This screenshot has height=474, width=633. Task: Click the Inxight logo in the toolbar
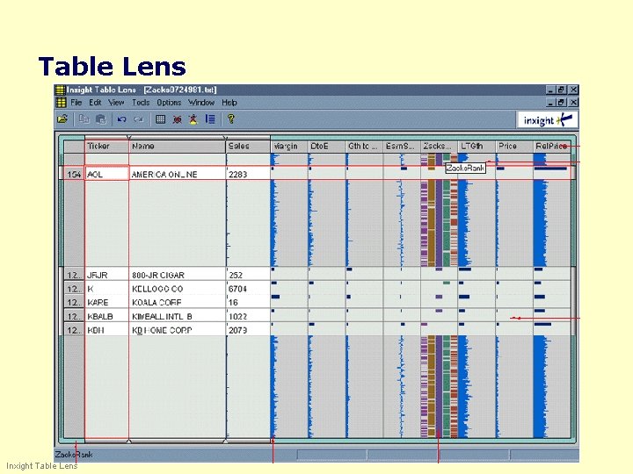point(548,120)
